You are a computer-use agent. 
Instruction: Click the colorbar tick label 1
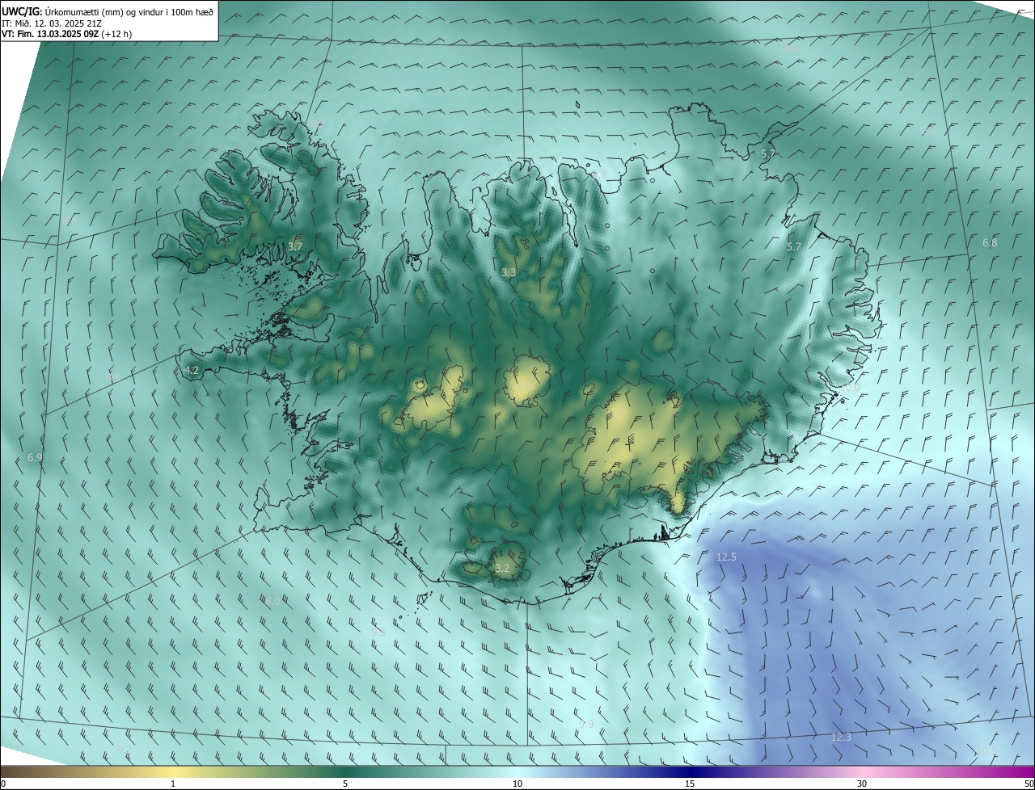(173, 784)
